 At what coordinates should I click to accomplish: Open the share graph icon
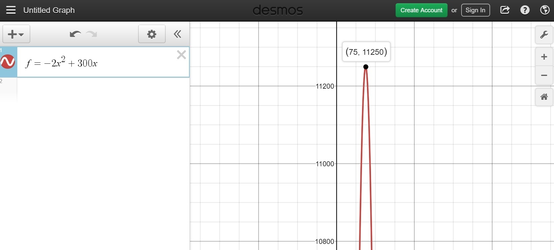pyautogui.click(x=505, y=10)
